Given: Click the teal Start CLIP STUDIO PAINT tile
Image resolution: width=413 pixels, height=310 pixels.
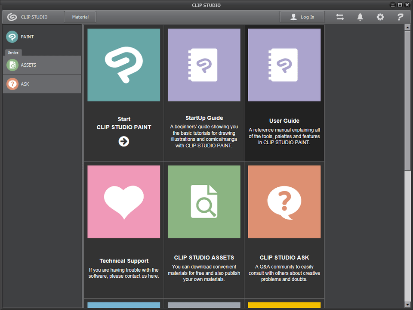Looking at the screenshot, I should coord(124,65).
